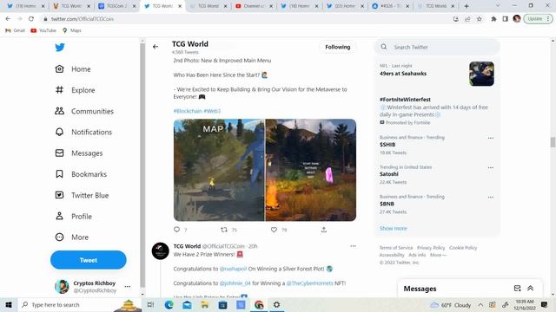Open the #Blockchain hashtag
This screenshot has height=312, width=556.
[188, 111]
